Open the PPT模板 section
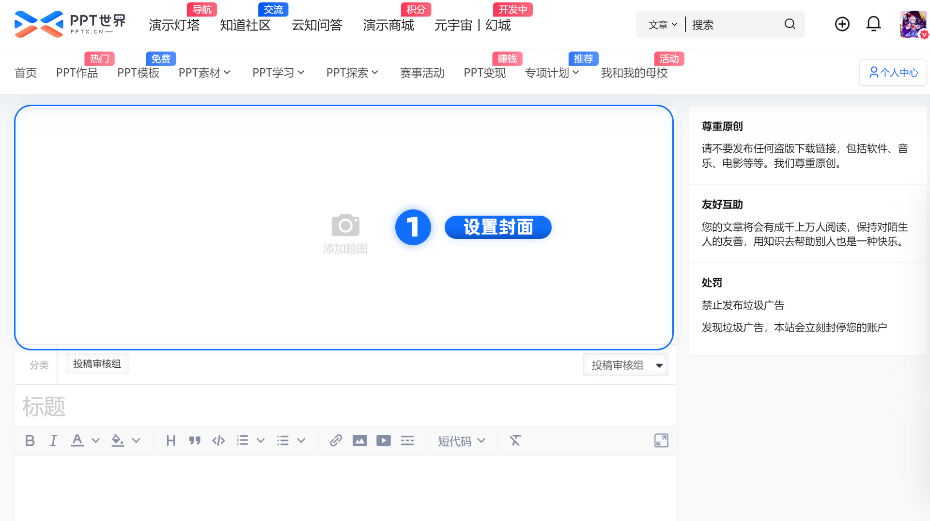Viewport: 930px width, 521px height. pos(139,73)
